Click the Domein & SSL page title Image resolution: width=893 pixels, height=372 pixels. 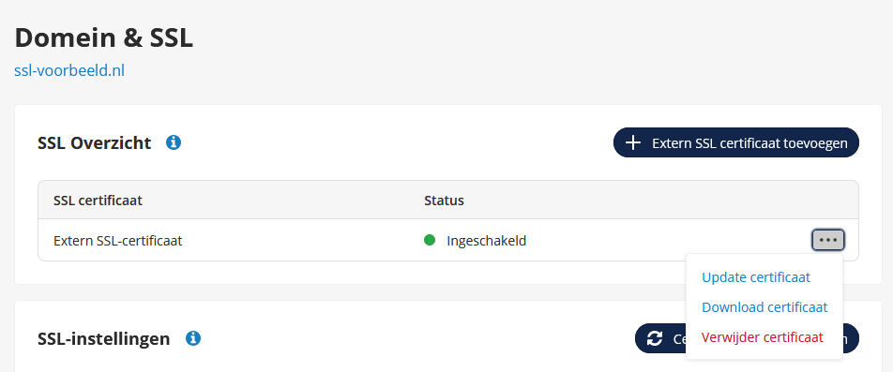103,38
